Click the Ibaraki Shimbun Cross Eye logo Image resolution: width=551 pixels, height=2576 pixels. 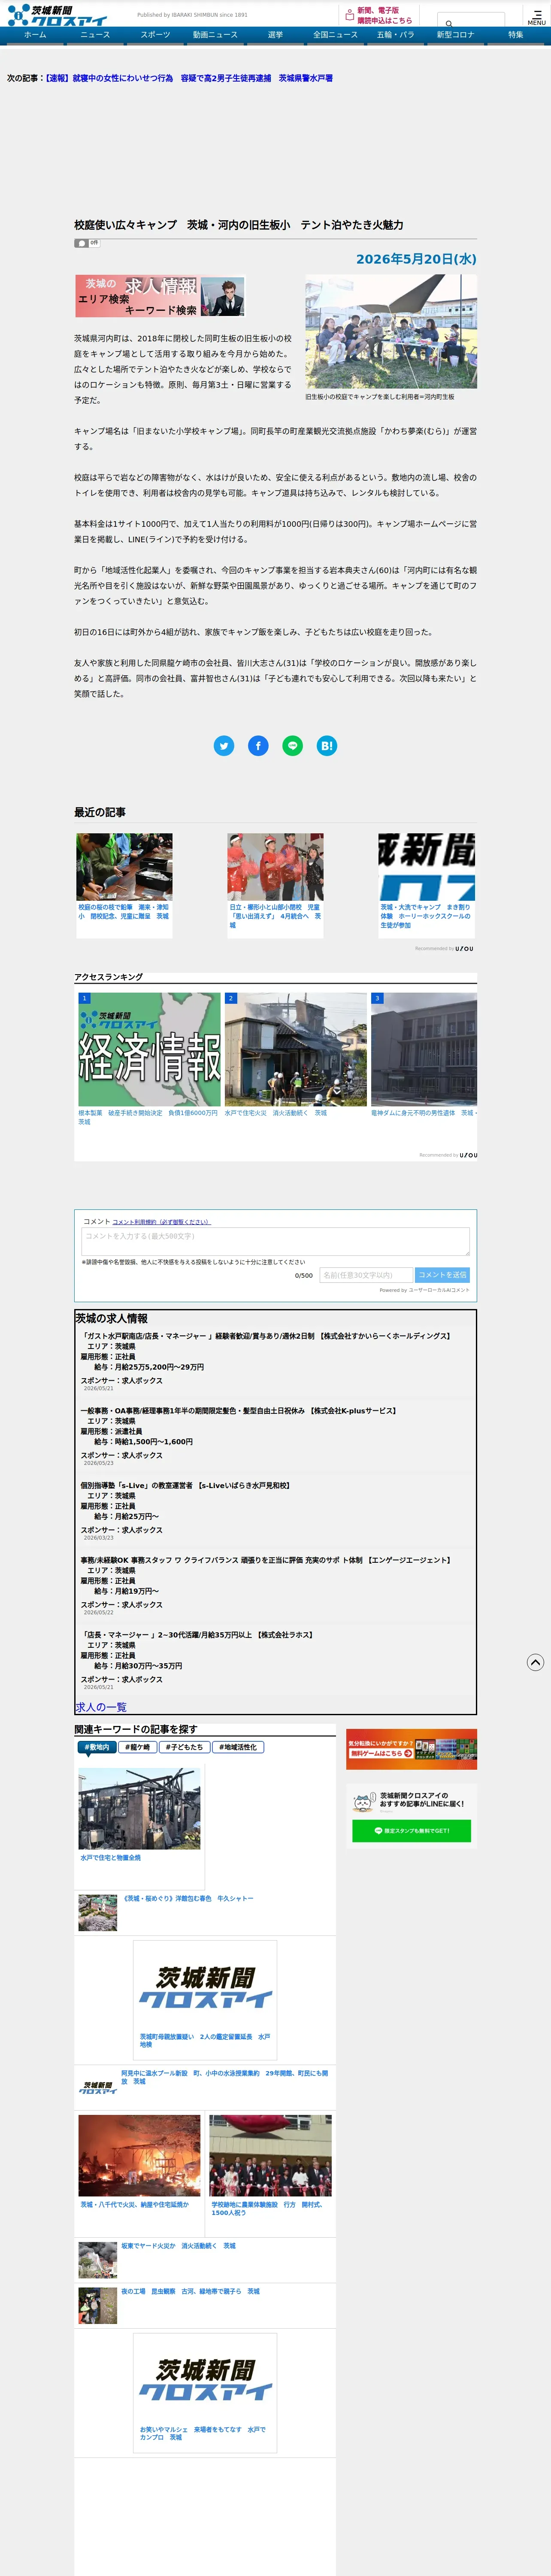[x=57, y=15]
